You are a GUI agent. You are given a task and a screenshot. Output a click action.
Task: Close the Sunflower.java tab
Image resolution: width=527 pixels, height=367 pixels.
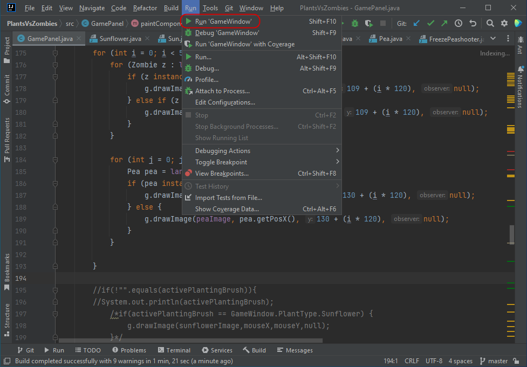click(147, 39)
